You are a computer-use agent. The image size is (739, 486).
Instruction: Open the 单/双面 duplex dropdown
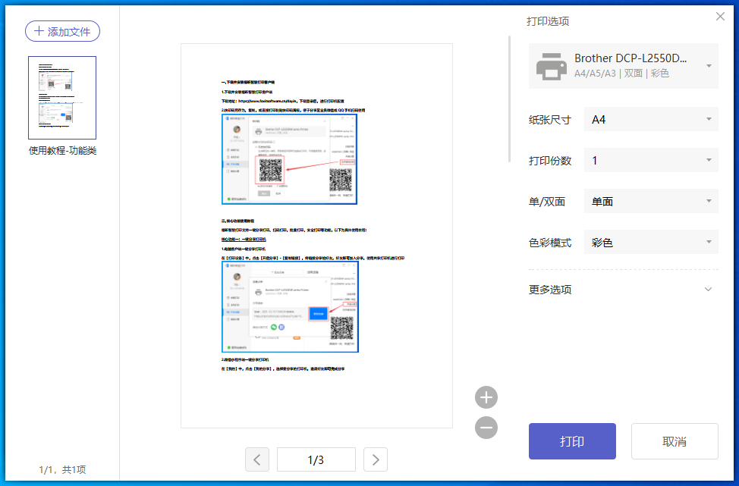(649, 201)
